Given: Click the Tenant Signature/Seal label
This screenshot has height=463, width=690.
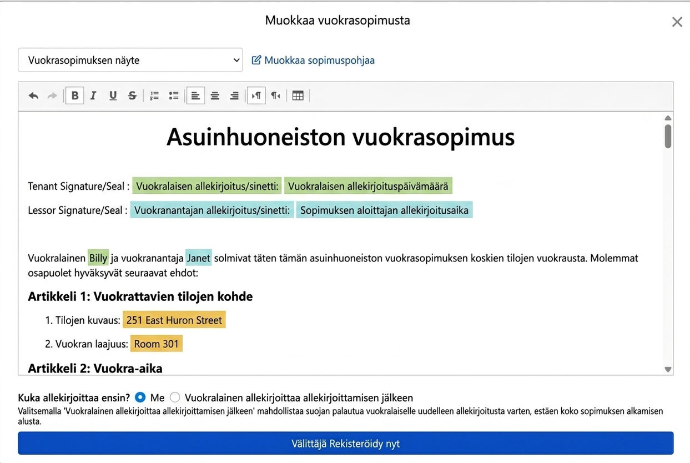Looking at the screenshot, I should tap(78, 186).
